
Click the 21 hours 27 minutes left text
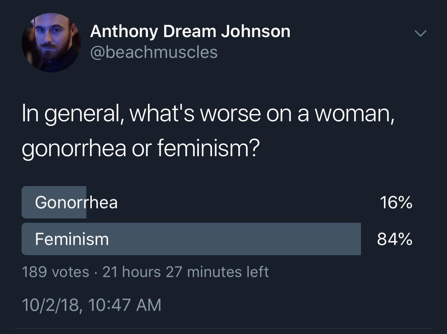point(186,272)
